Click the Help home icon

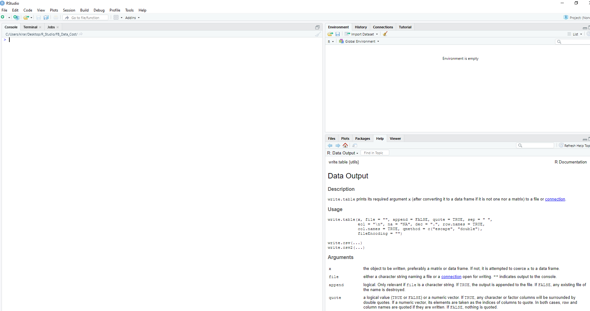[345, 145]
